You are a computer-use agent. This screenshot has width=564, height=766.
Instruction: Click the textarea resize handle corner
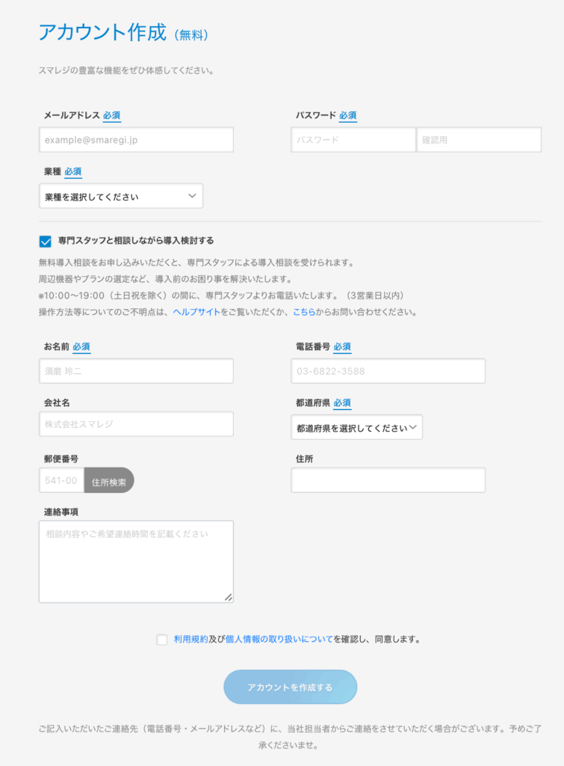pos(229,598)
